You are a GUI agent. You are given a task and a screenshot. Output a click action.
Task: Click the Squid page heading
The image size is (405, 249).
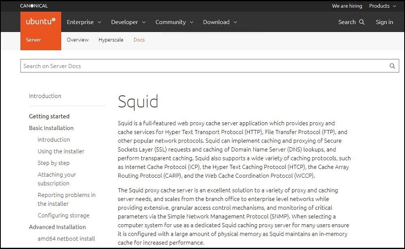tap(138, 102)
